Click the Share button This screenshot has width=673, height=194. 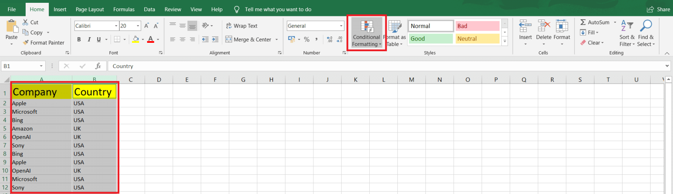(x=659, y=9)
